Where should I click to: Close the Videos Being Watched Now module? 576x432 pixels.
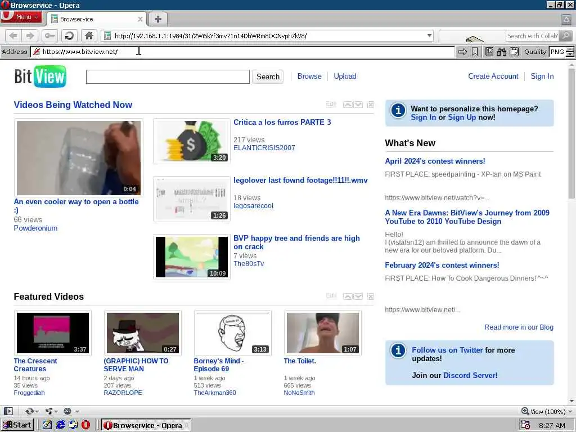[371, 105]
